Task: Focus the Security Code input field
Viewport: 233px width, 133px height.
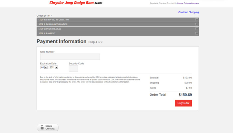Action: 74,68
